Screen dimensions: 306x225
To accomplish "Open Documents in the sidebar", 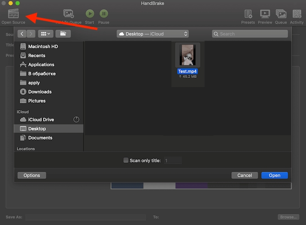I will pyautogui.click(x=49, y=138).
